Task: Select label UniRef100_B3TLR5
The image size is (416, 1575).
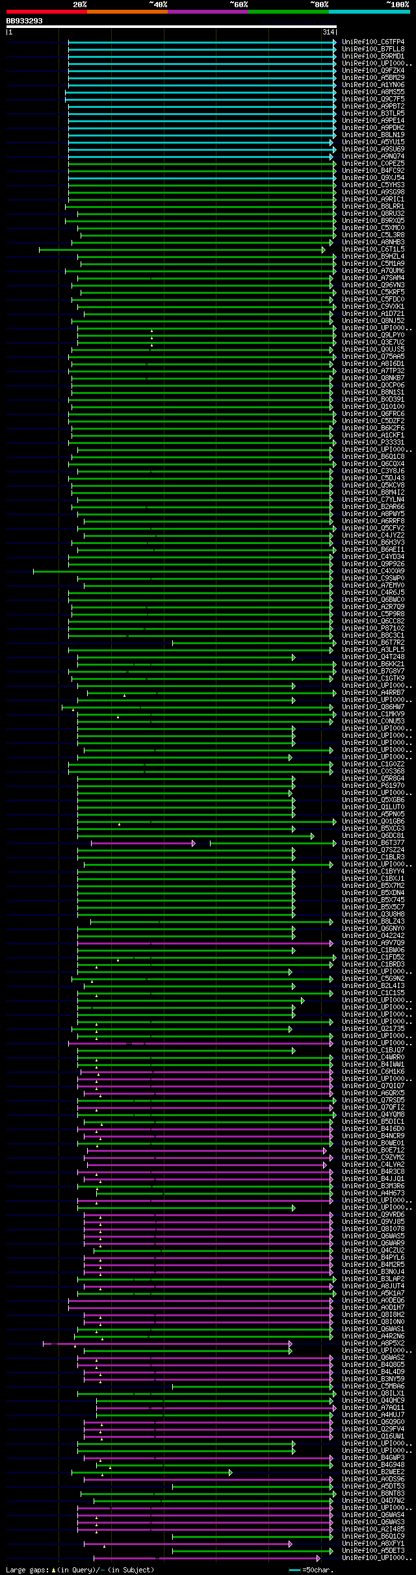Action: click(x=373, y=113)
